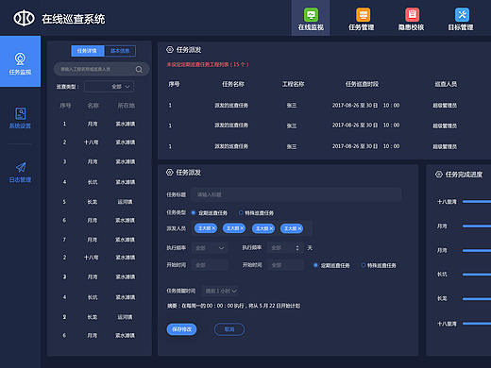Switch to the 任务详情 tab
This screenshot has height=368, width=491.
[x=87, y=51]
